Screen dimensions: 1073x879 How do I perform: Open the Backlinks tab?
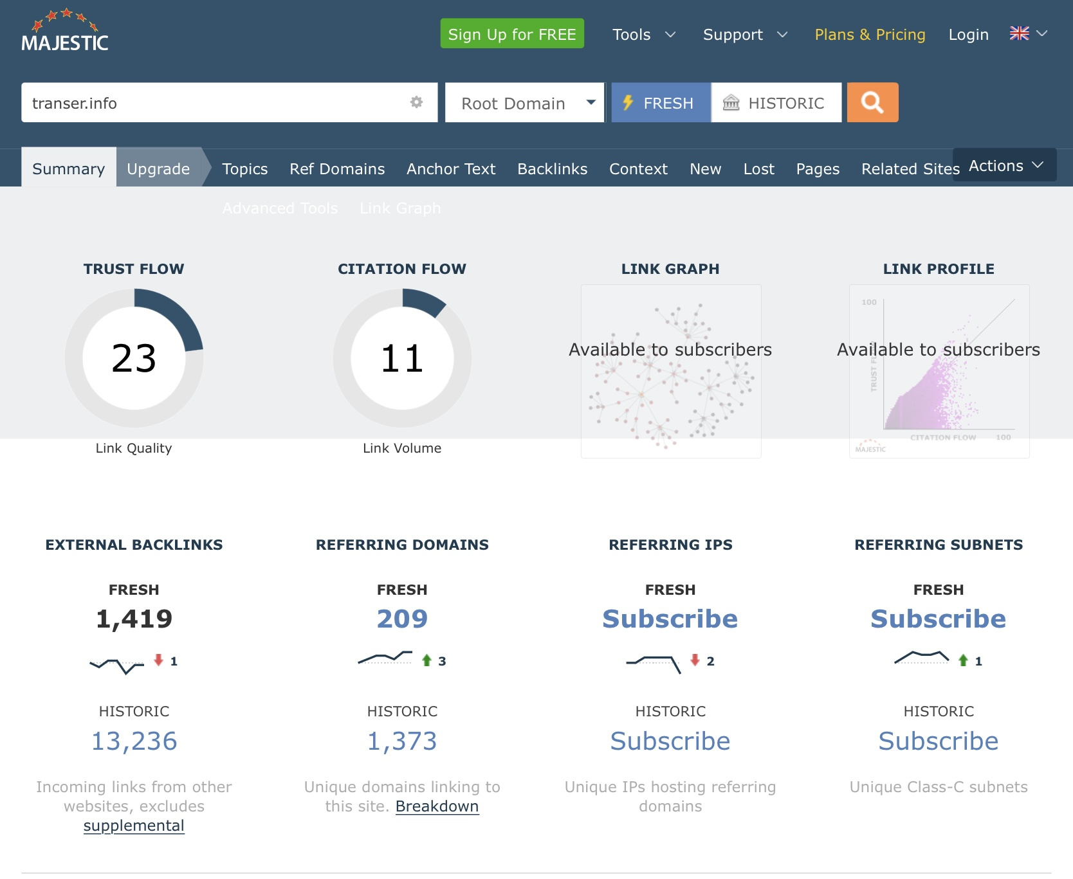coord(553,168)
